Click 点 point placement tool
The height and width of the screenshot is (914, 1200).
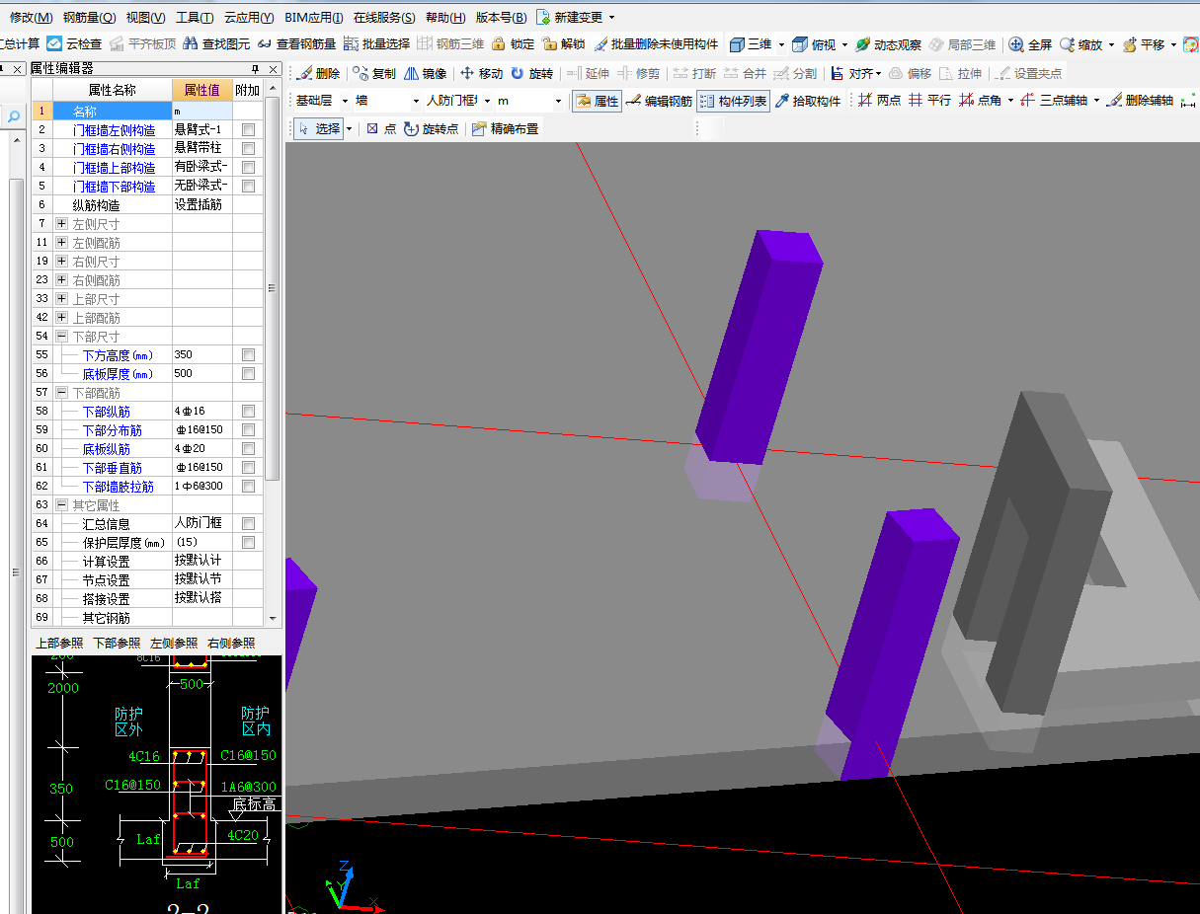tap(380, 128)
